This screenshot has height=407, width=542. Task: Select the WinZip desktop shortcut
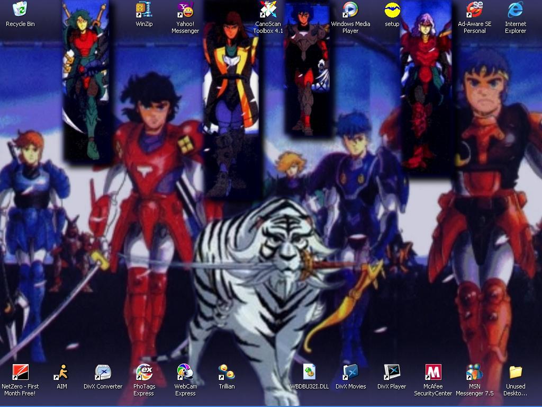(144, 10)
